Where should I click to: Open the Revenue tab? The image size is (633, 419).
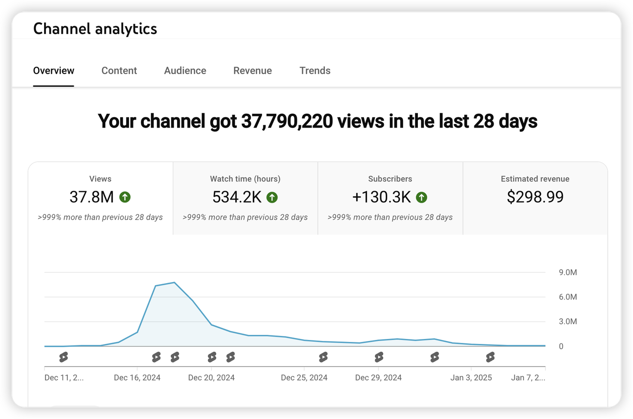[253, 71]
